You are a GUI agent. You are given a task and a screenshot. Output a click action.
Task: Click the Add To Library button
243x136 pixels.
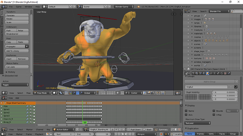pos(17,51)
